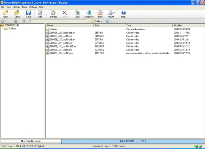Save the image using Save icon
Image resolution: width=205 pixels, height=149 pixels.
[28, 14]
